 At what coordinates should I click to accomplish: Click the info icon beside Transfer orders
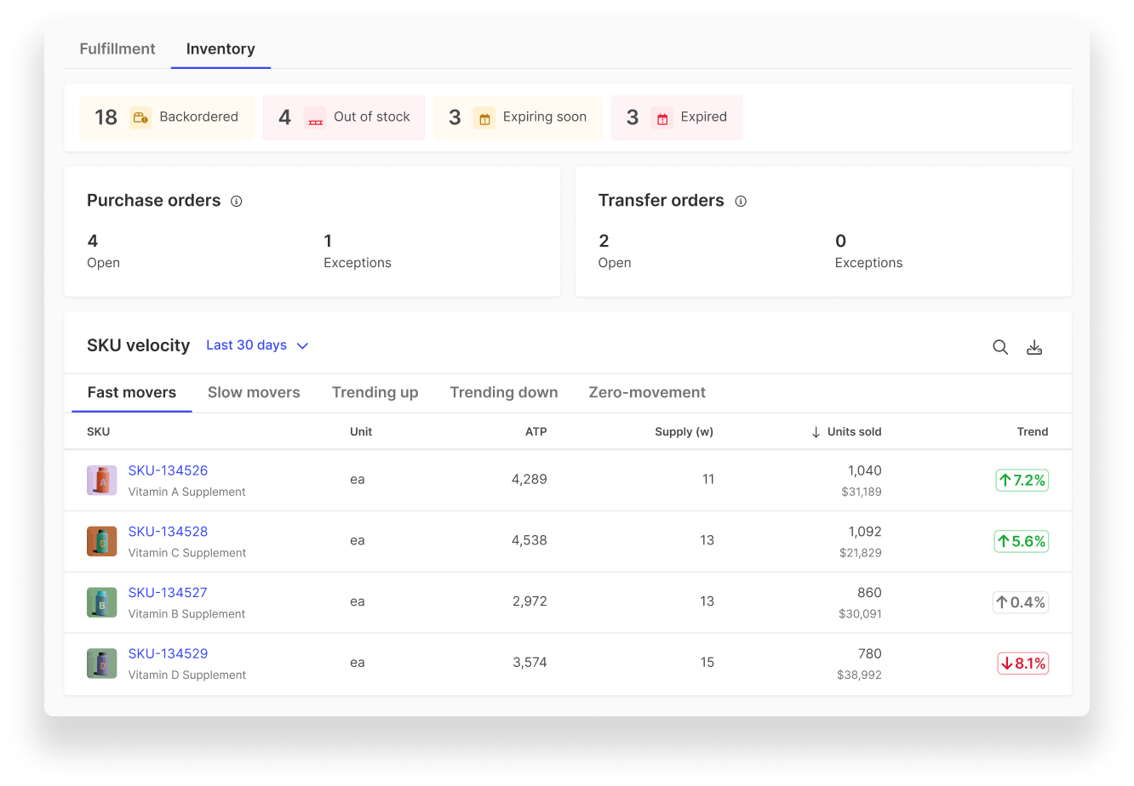pyautogui.click(x=741, y=202)
